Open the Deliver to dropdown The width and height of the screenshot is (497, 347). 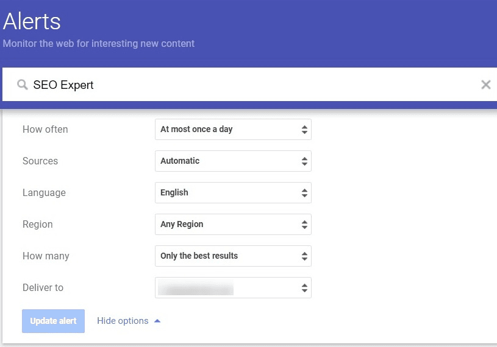click(x=232, y=287)
